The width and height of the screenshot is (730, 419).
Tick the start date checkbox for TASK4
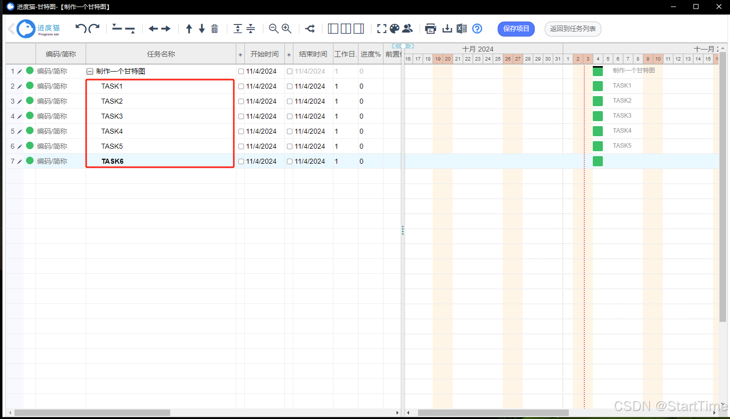241,132
